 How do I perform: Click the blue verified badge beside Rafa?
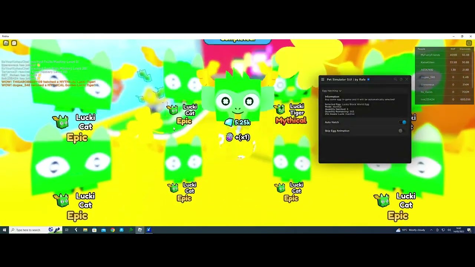click(x=368, y=79)
